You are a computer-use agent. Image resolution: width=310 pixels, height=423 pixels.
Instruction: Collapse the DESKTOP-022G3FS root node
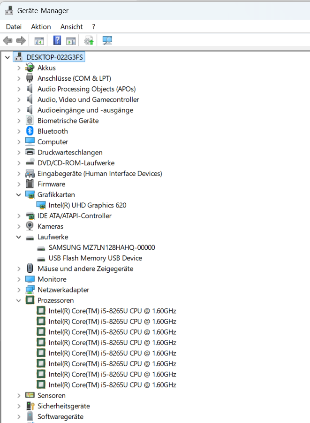[8, 57]
